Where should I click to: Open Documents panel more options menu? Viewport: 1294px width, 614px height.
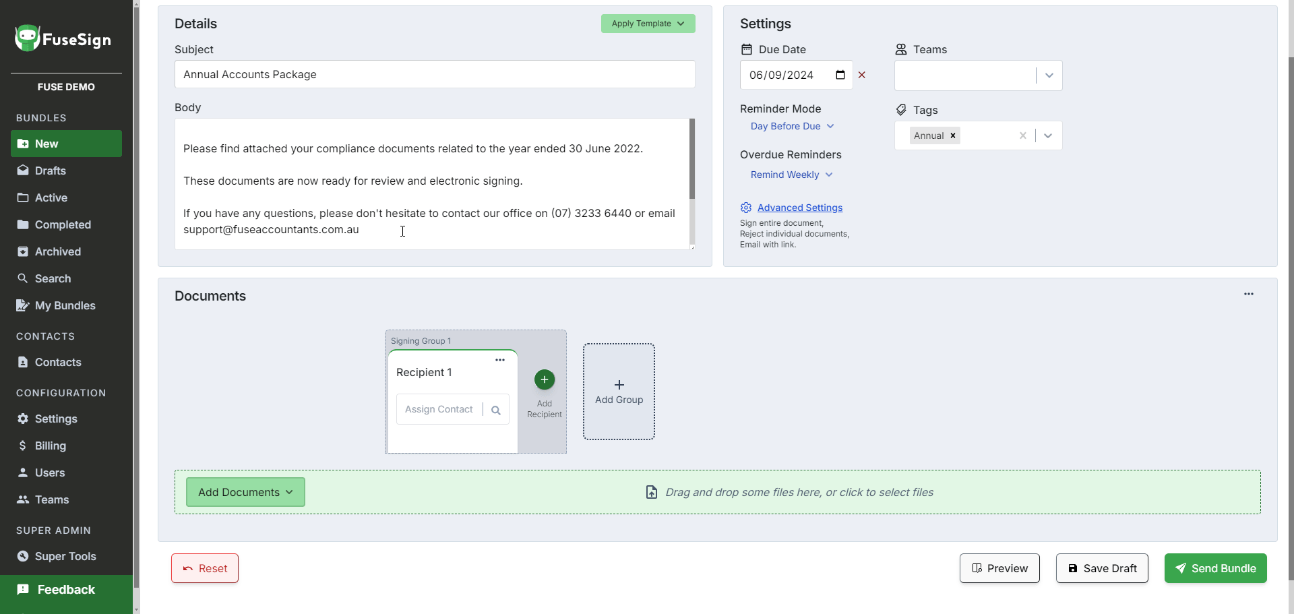click(1248, 294)
